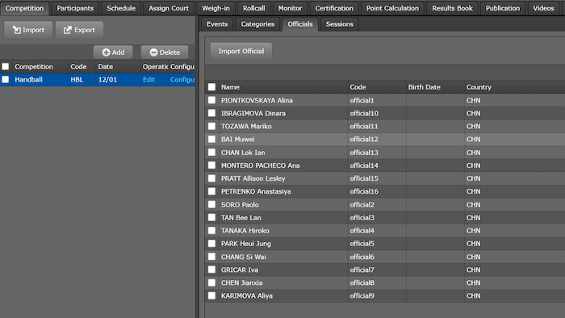Image resolution: width=565 pixels, height=318 pixels.
Task: Select the Handball competition name
Action: (x=28, y=80)
